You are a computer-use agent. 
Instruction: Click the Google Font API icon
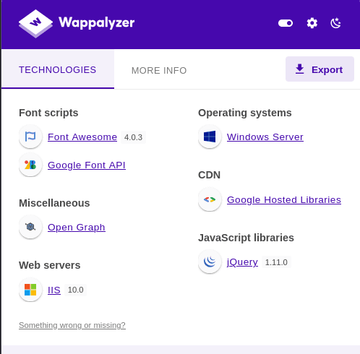coord(30,165)
